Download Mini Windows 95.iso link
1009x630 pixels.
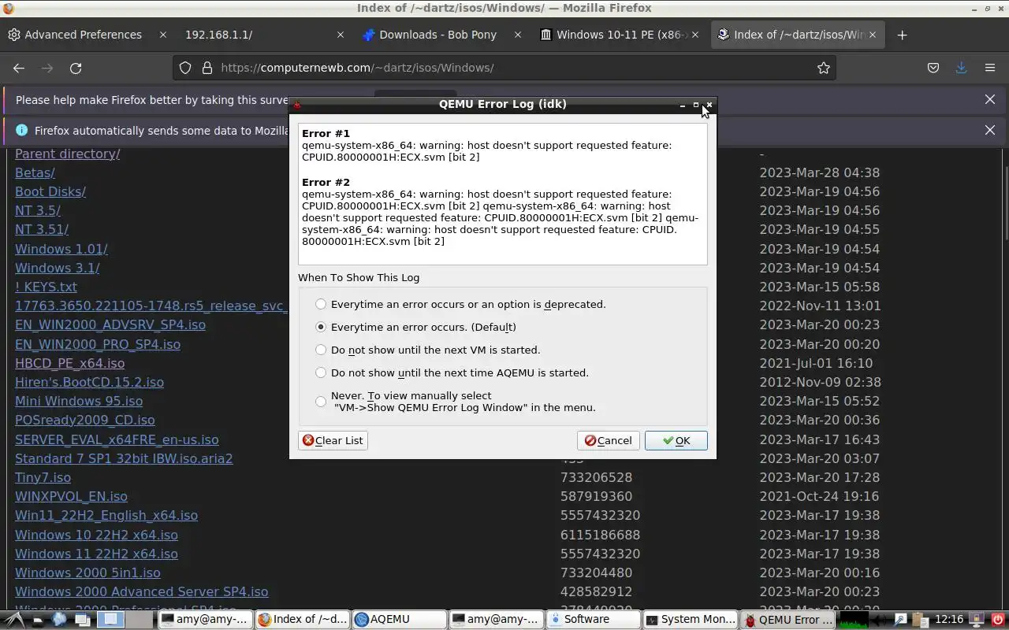point(79,401)
